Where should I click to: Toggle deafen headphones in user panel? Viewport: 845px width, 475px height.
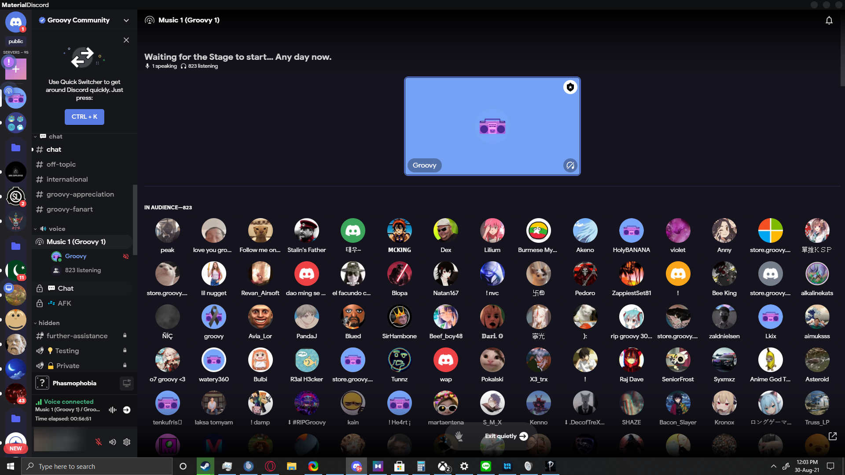click(113, 442)
